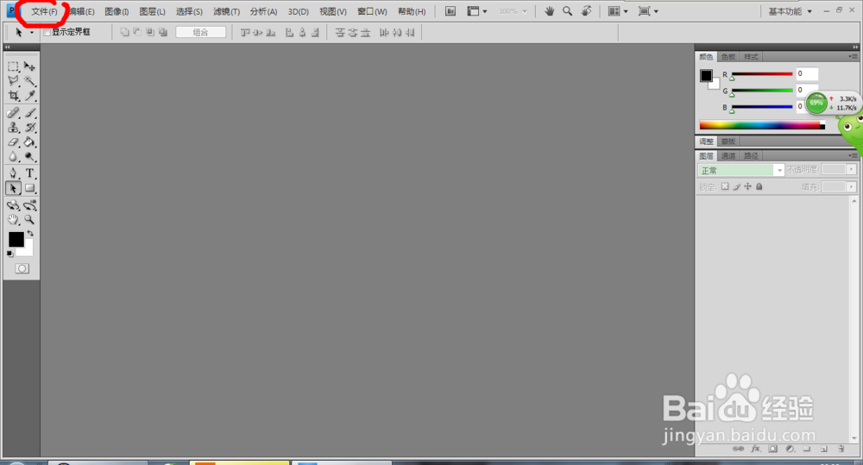Select the Move tool in toolbox
The image size is (863, 465).
click(x=29, y=66)
